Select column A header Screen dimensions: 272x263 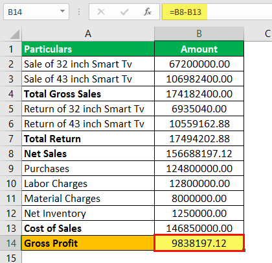click(88, 34)
